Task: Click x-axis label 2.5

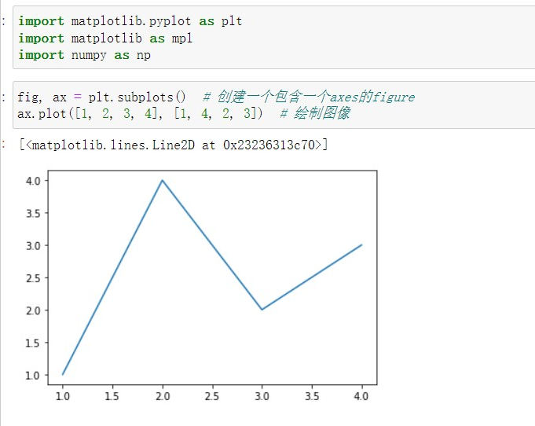Action: [212, 396]
